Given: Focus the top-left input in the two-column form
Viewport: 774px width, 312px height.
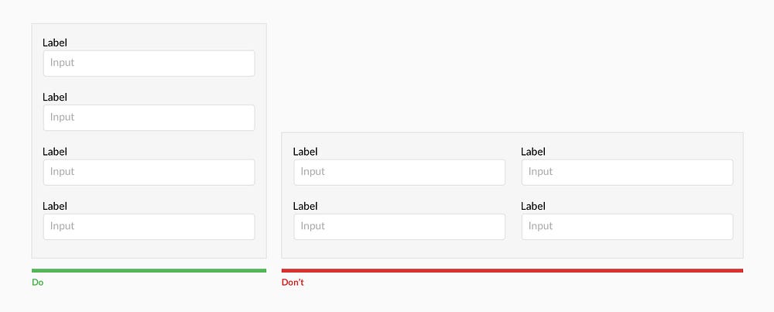Looking at the screenshot, I should 399,172.
